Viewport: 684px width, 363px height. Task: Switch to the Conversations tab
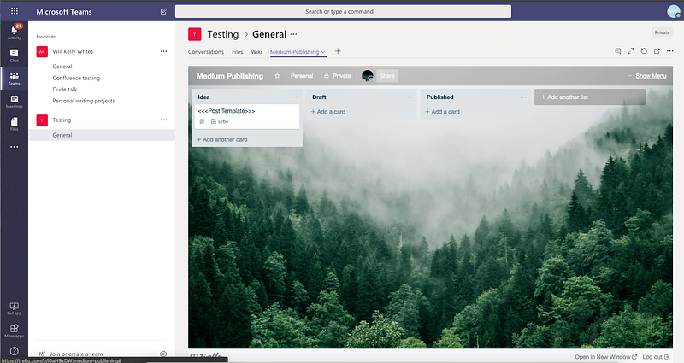206,52
